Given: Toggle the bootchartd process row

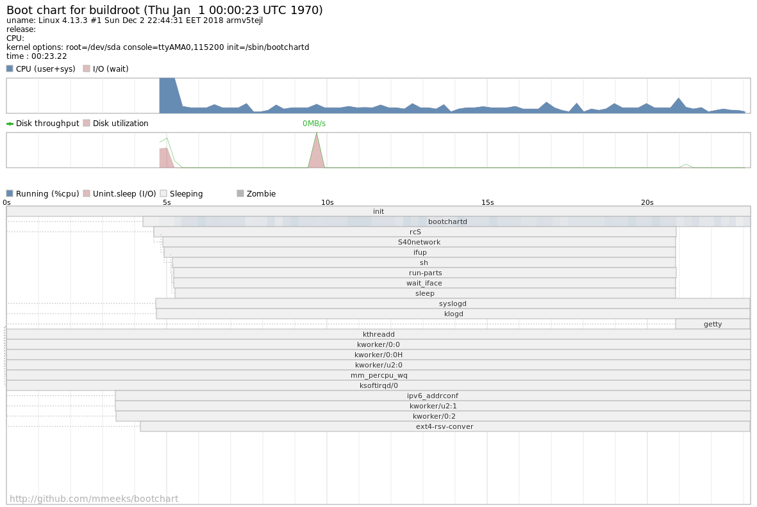Looking at the screenshot, I should 447,221.
